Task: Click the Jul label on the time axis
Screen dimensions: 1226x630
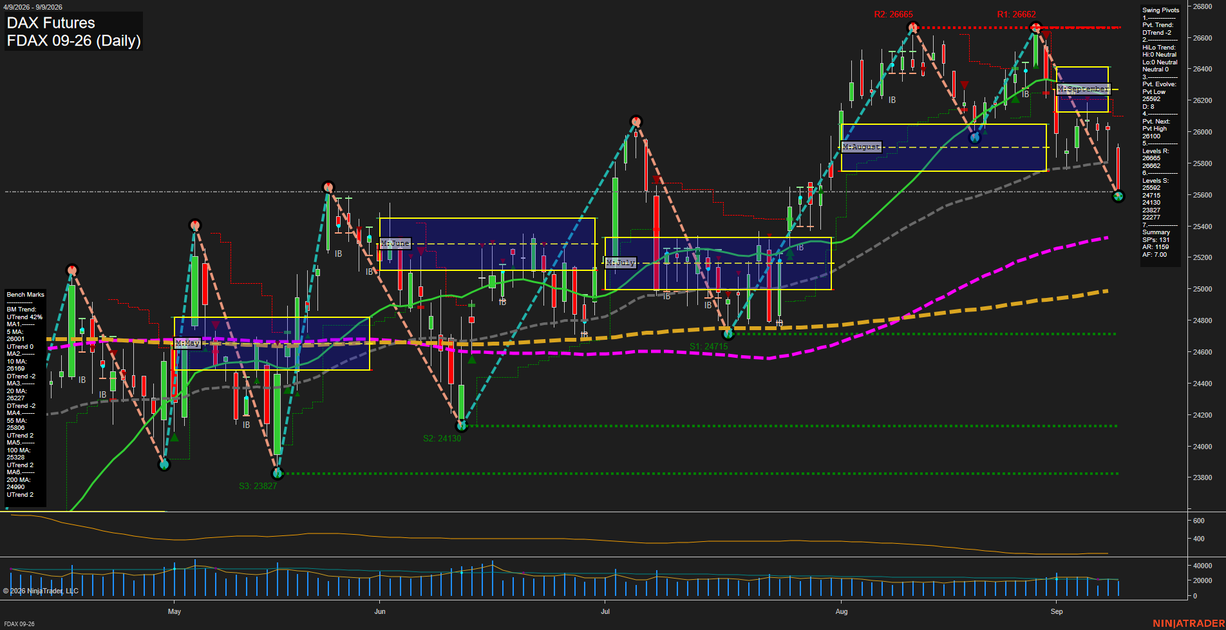Action: pyautogui.click(x=605, y=611)
